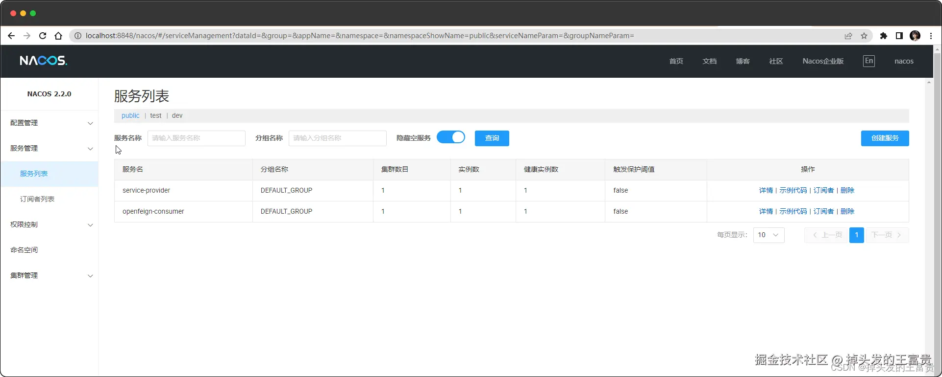Switch to the dev namespace tab
The width and height of the screenshot is (942, 377).
coord(177,115)
